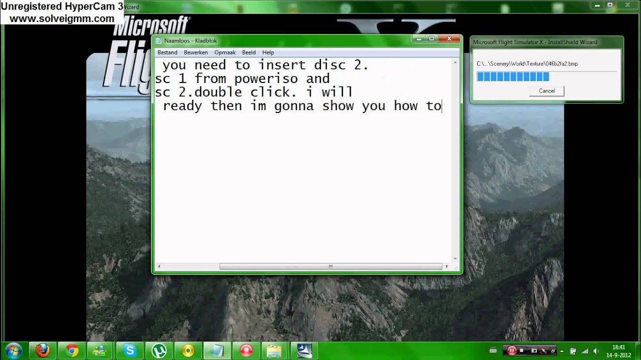This screenshot has height=360, width=641.
Task: Show hidden system tray icons
Action: (x=563, y=350)
